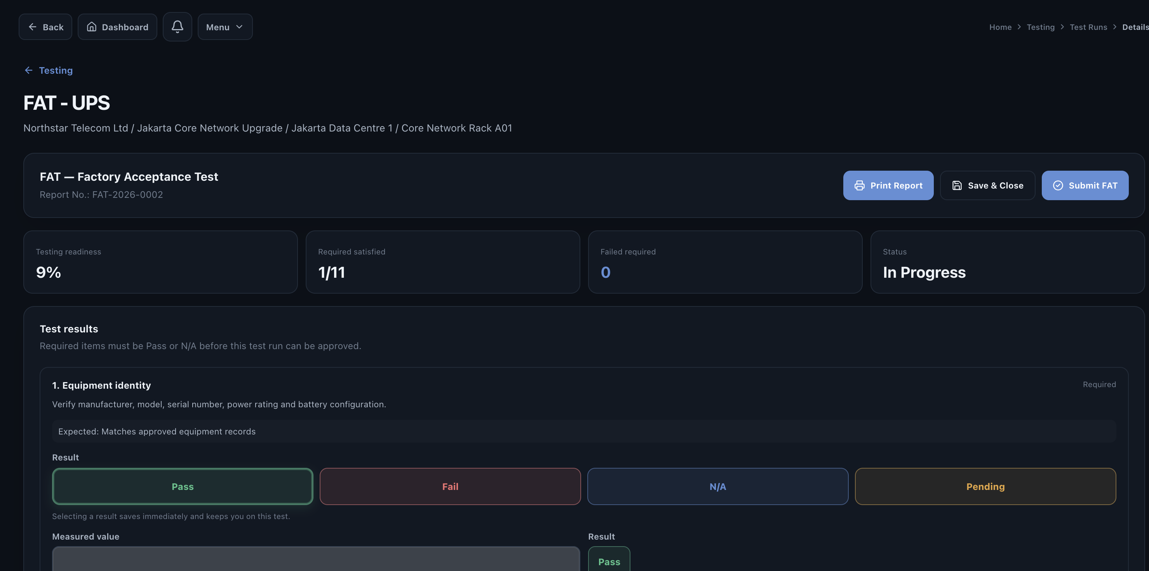Click the Print Report button
The height and width of the screenshot is (571, 1149).
click(x=888, y=185)
